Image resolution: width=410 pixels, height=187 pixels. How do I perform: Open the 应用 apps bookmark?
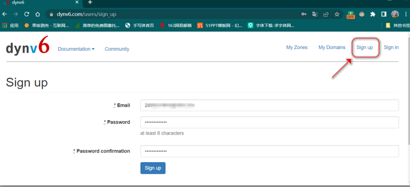(10, 25)
